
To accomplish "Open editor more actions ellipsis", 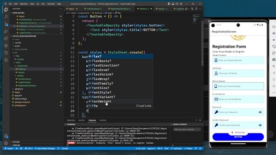I will click(x=200, y=9).
